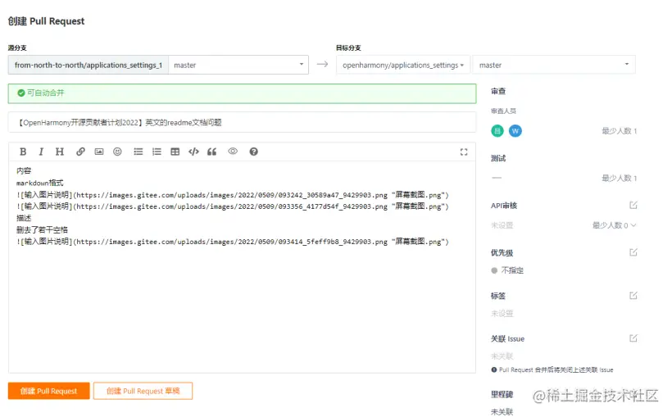Click the orange 创建 Pull Request button
Image resolution: width=672 pixels, height=417 pixels.
pos(49,391)
